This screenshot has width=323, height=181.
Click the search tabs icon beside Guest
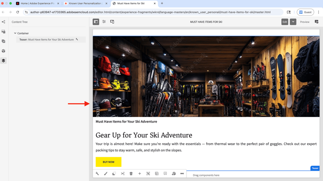click(289, 12)
